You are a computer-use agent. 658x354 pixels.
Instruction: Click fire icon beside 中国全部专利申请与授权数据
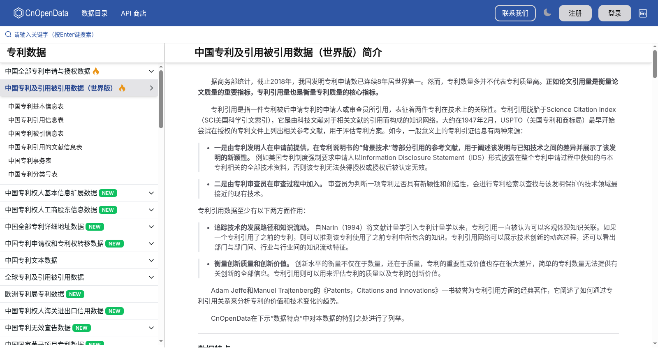pyautogui.click(x=96, y=71)
